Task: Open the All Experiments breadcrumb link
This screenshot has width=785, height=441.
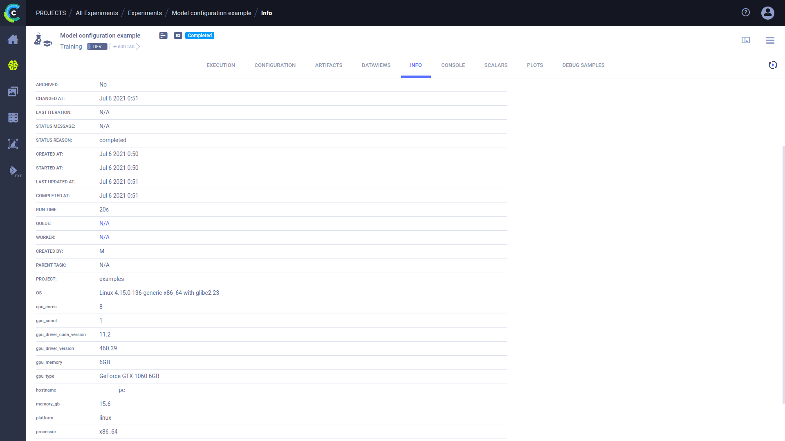Action: [96, 13]
